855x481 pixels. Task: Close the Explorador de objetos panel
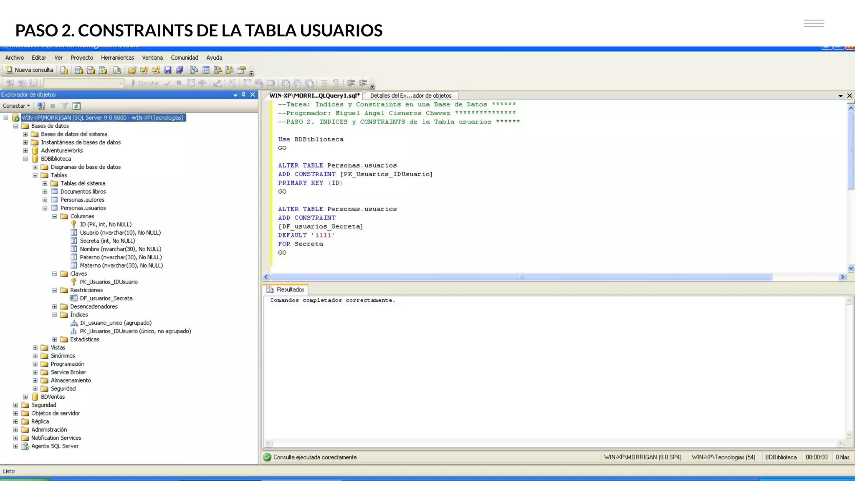point(253,95)
